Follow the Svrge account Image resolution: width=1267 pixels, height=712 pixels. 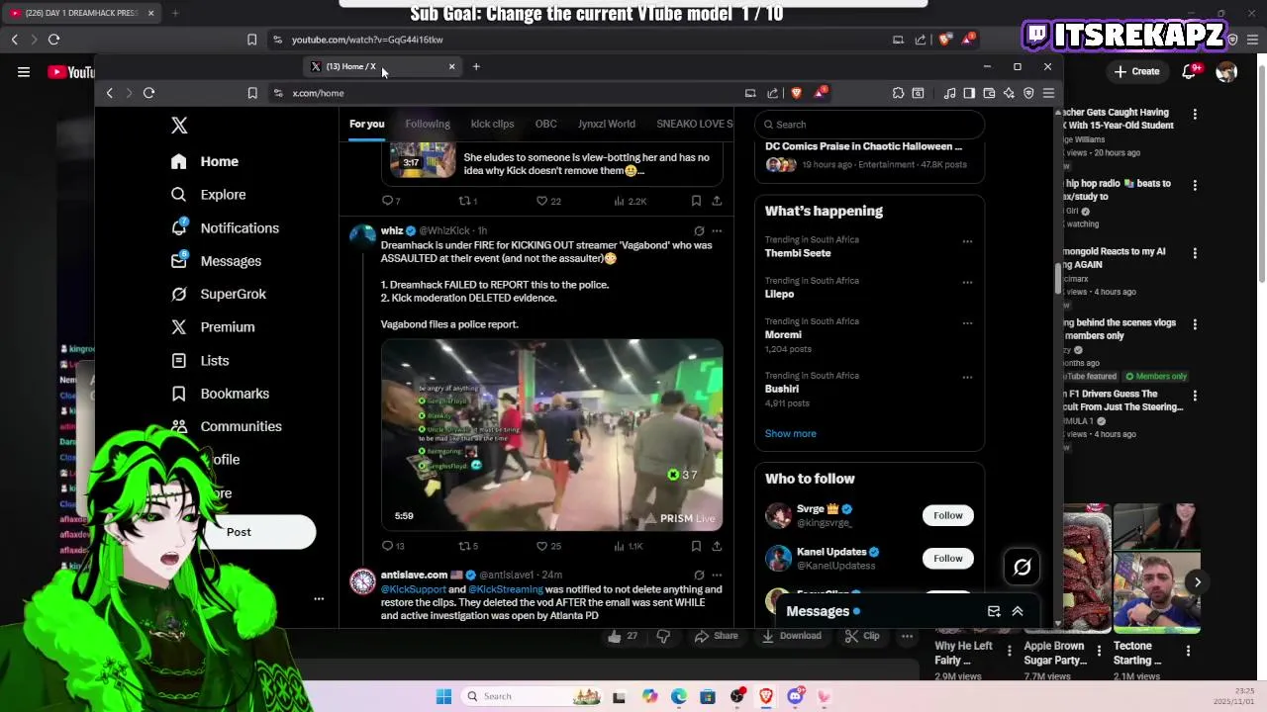coord(947,515)
